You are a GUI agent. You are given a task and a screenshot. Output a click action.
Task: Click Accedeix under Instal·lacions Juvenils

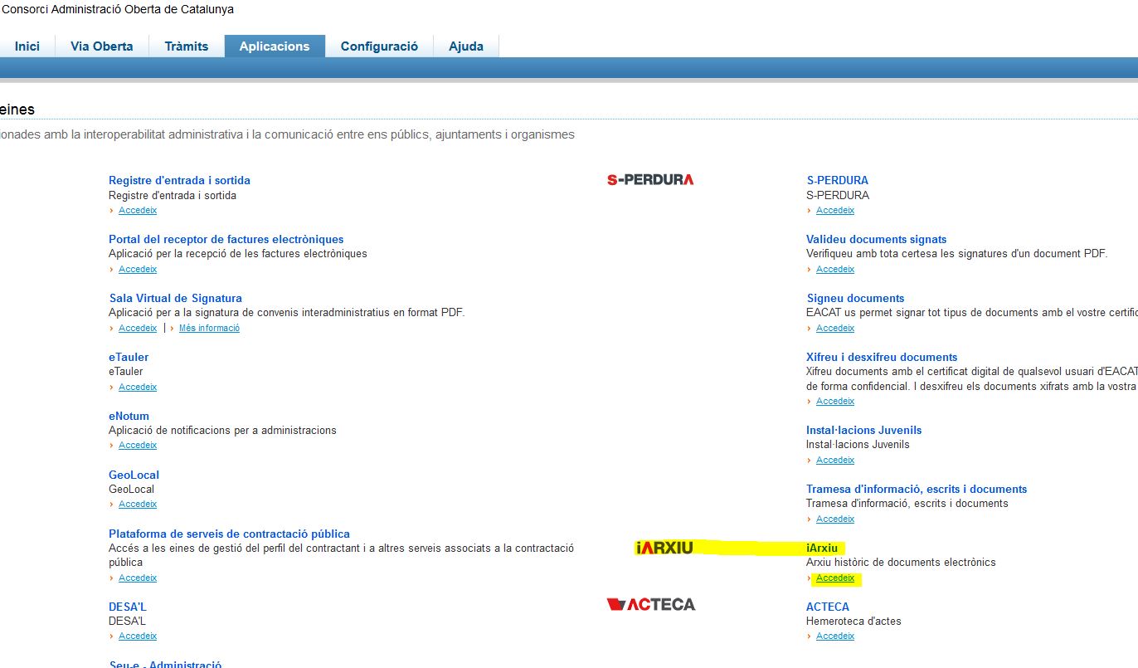click(835, 460)
